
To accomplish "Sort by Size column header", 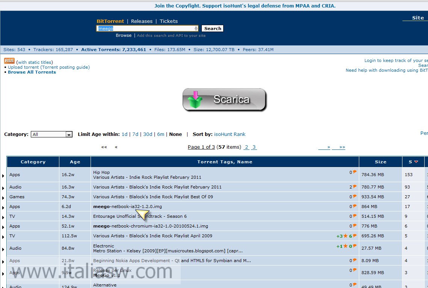I will [381, 162].
